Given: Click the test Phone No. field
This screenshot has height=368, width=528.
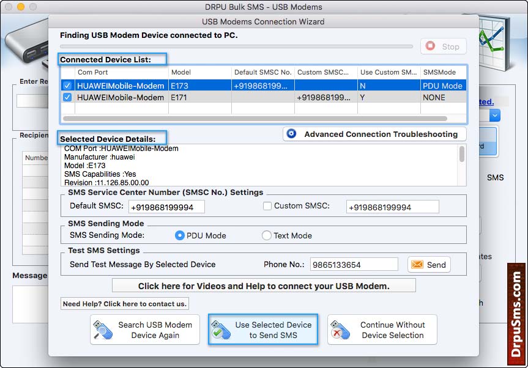Looking at the screenshot, I should click(x=354, y=265).
